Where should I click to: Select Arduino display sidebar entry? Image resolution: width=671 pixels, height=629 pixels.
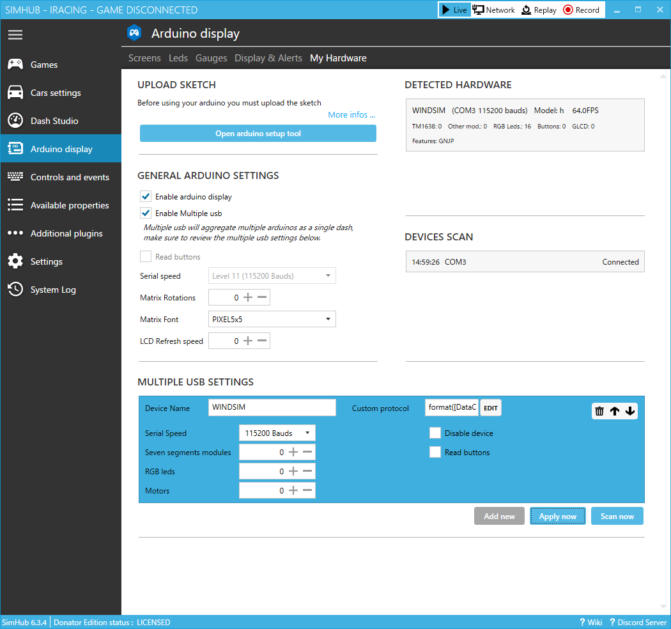[x=61, y=149]
